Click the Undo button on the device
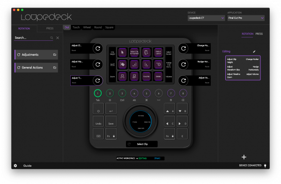The height and width of the screenshot is (184, 281). pyautogui.click(x=98, y=121)
